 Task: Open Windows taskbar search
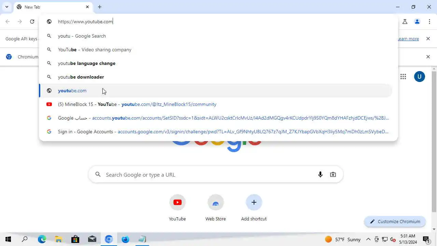click(25, 239)
